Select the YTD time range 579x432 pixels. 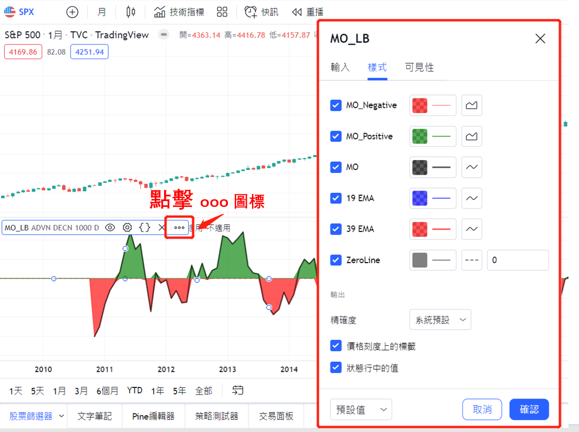point(134,390)
